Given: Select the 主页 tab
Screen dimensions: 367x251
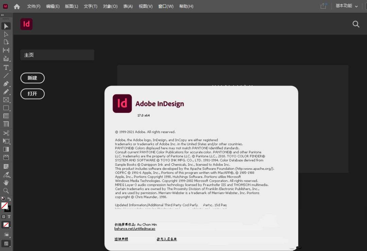Looking at the screenshot, I should point(57,55).
